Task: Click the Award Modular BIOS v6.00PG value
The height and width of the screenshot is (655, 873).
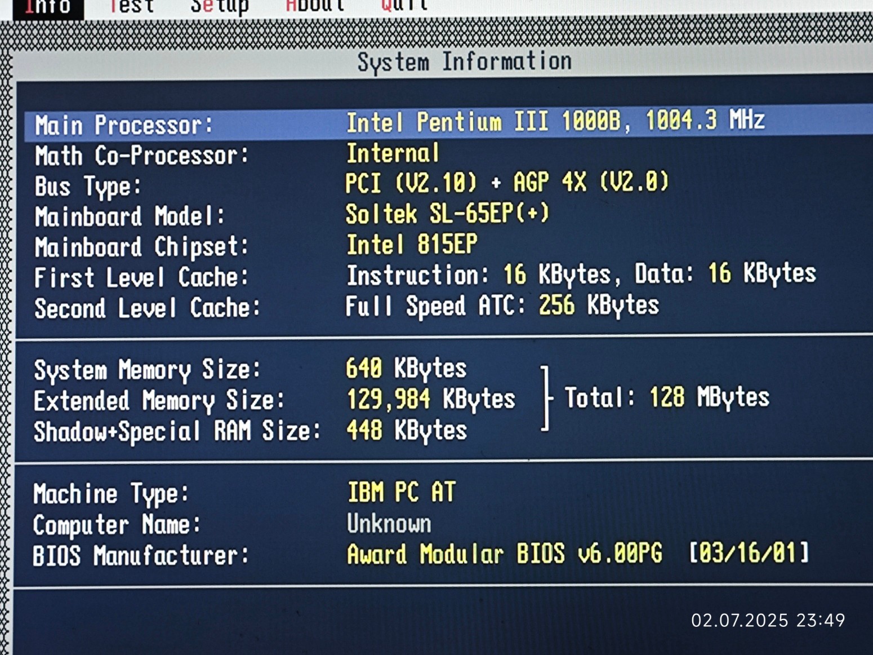Action: click(x=505, y=554)
